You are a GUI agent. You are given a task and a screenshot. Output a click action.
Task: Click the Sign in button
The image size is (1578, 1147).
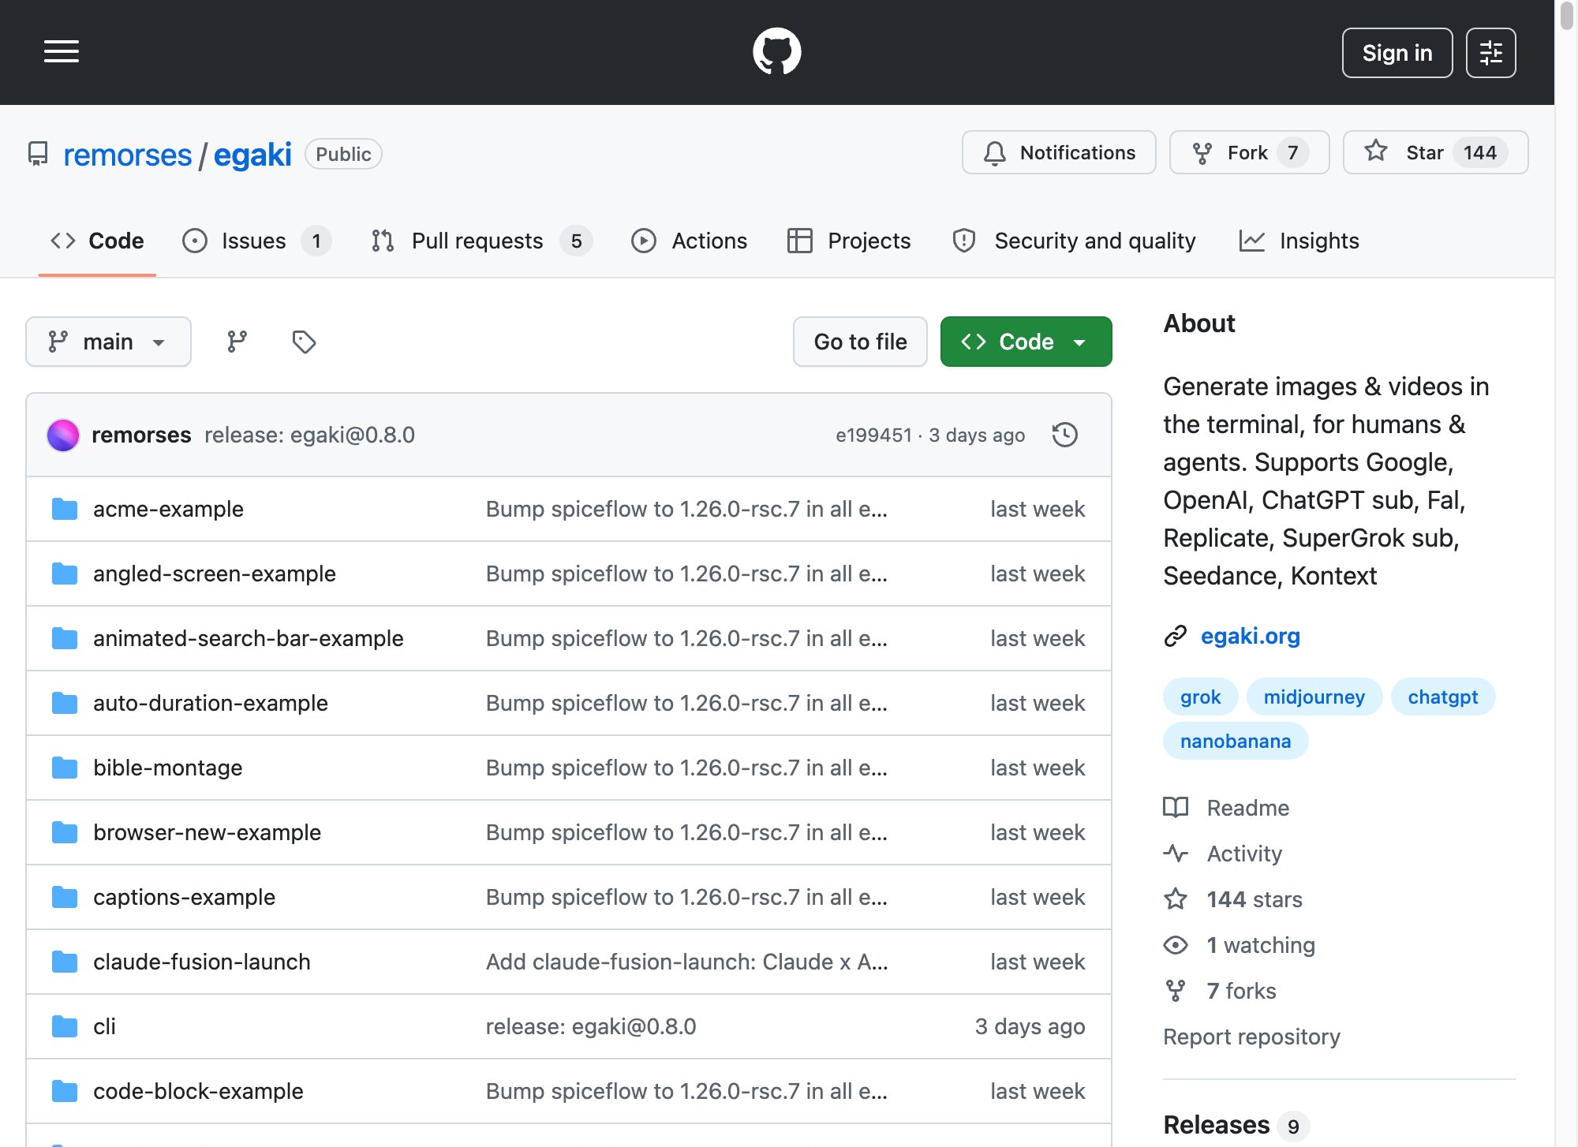pyautogui.click(x=1397, y=53)
